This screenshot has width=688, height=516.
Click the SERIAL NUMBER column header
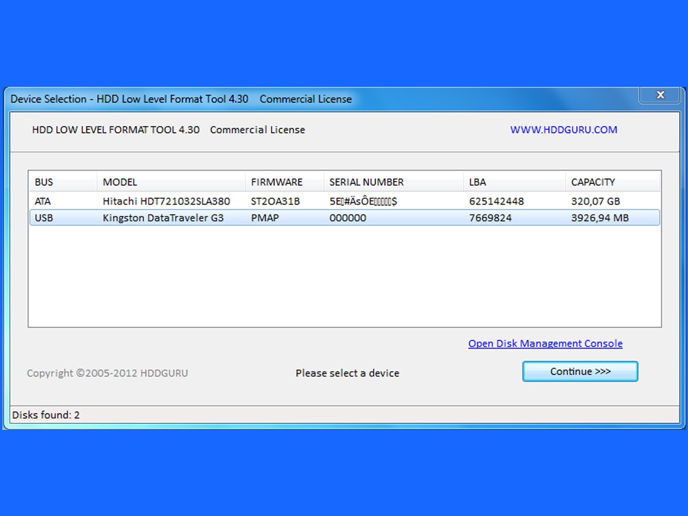click(x=365, y=182)
